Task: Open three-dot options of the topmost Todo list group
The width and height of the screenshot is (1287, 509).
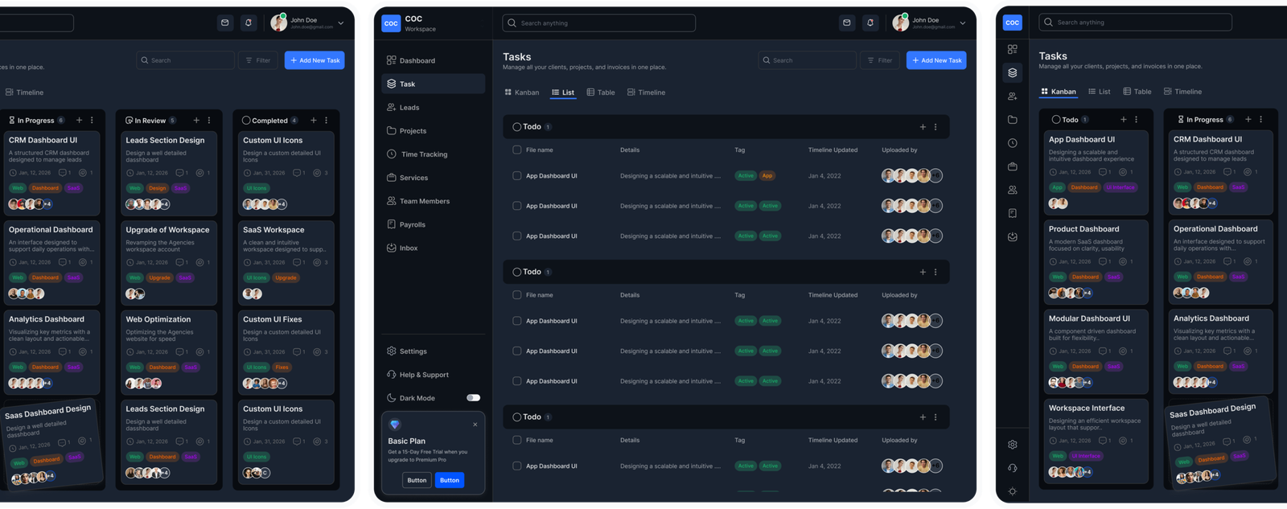Action: pyautogui.click(x=935, y=127)
